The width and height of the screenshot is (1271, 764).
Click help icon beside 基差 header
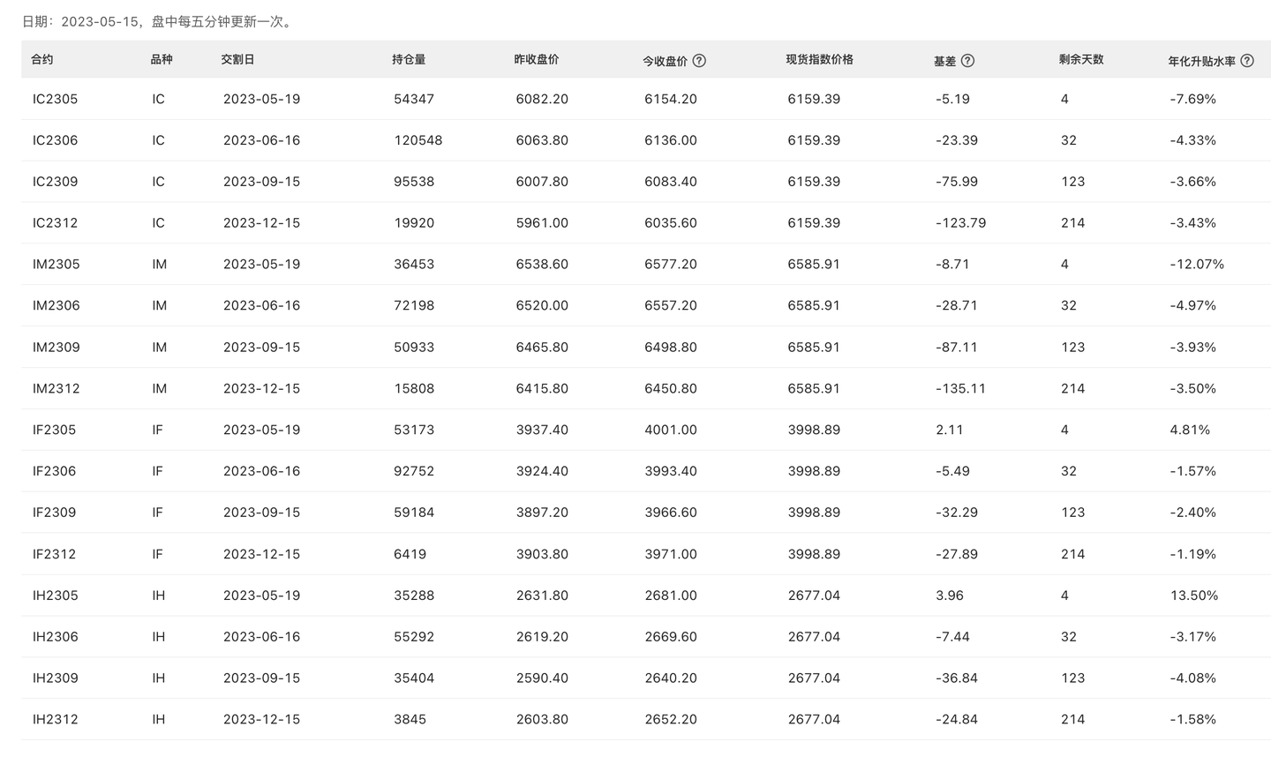point(967,61)
